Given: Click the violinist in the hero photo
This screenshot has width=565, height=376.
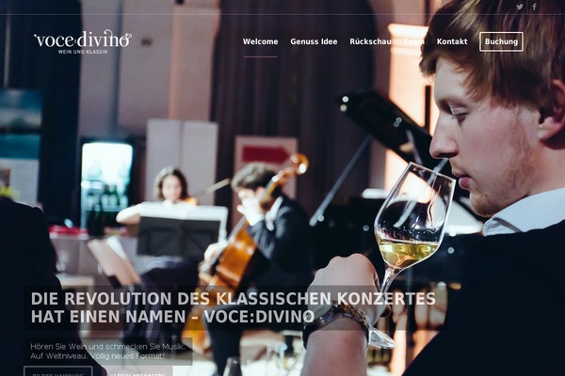Looking at the screenshot, I should 169,195.
